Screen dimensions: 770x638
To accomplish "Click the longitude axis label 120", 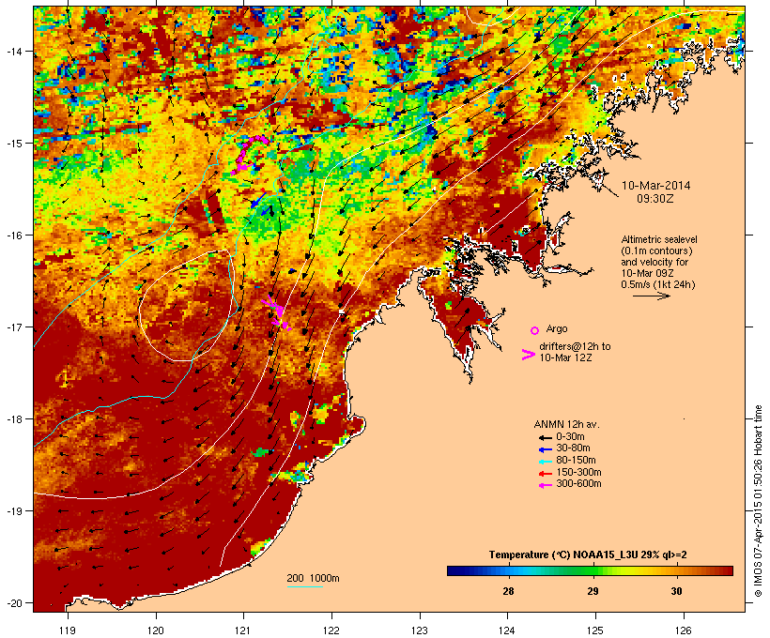I will pos(156,630).
